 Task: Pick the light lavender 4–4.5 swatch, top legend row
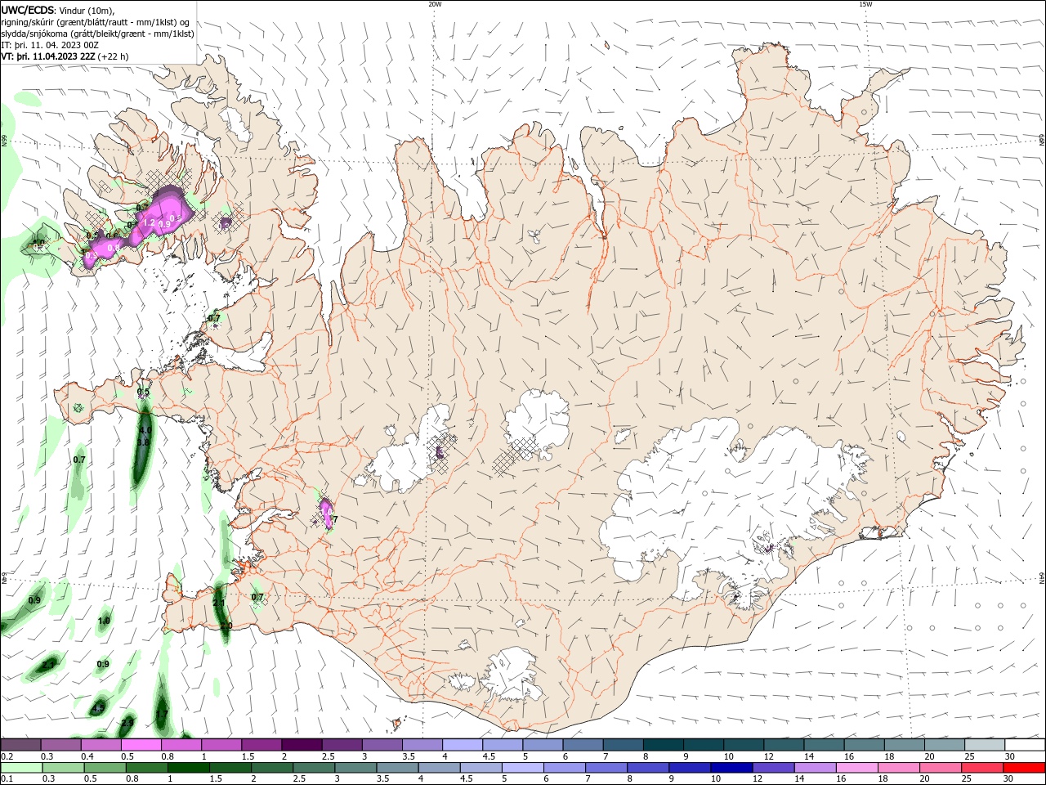[463, 745]
